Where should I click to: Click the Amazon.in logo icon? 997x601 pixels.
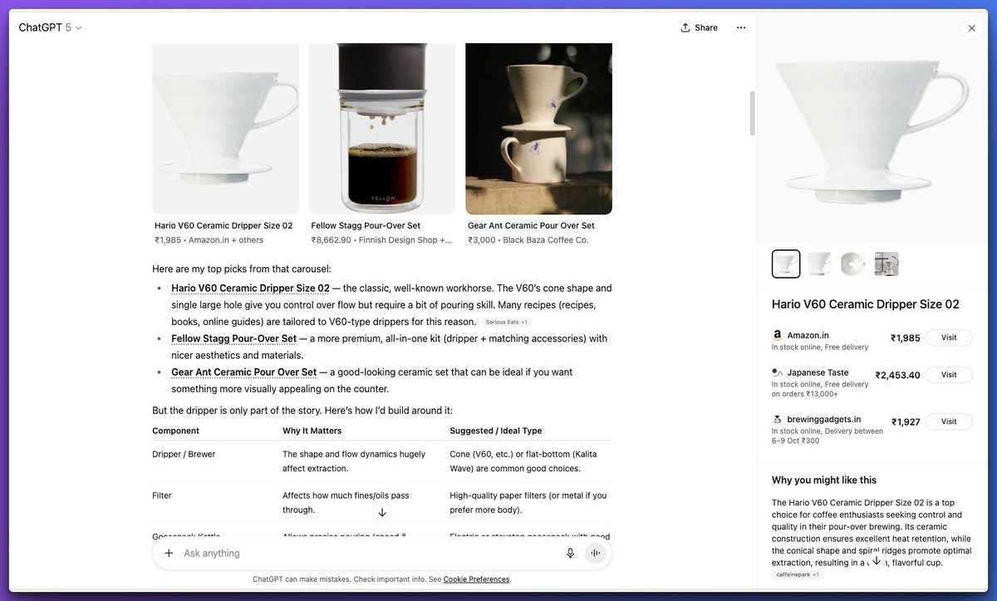pyautogui.click(x=777, y=335)
